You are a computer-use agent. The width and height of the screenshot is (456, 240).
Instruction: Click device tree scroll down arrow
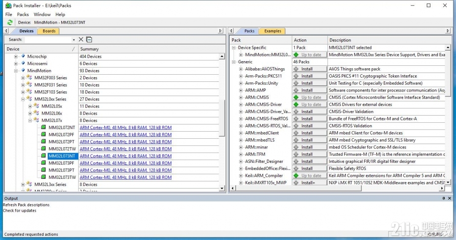point(222,188)
